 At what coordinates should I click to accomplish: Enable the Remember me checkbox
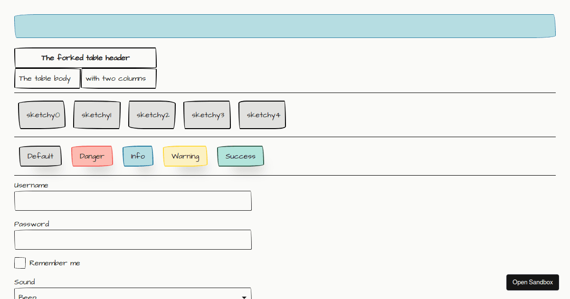[x=20, y=262]
